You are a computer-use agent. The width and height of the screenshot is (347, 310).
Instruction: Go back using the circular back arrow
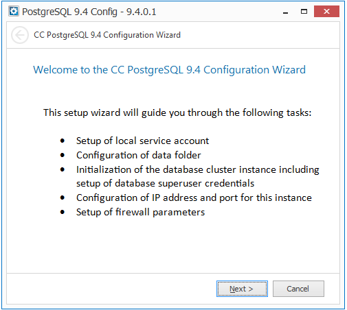pyautogui.click(x=20, y=35)
